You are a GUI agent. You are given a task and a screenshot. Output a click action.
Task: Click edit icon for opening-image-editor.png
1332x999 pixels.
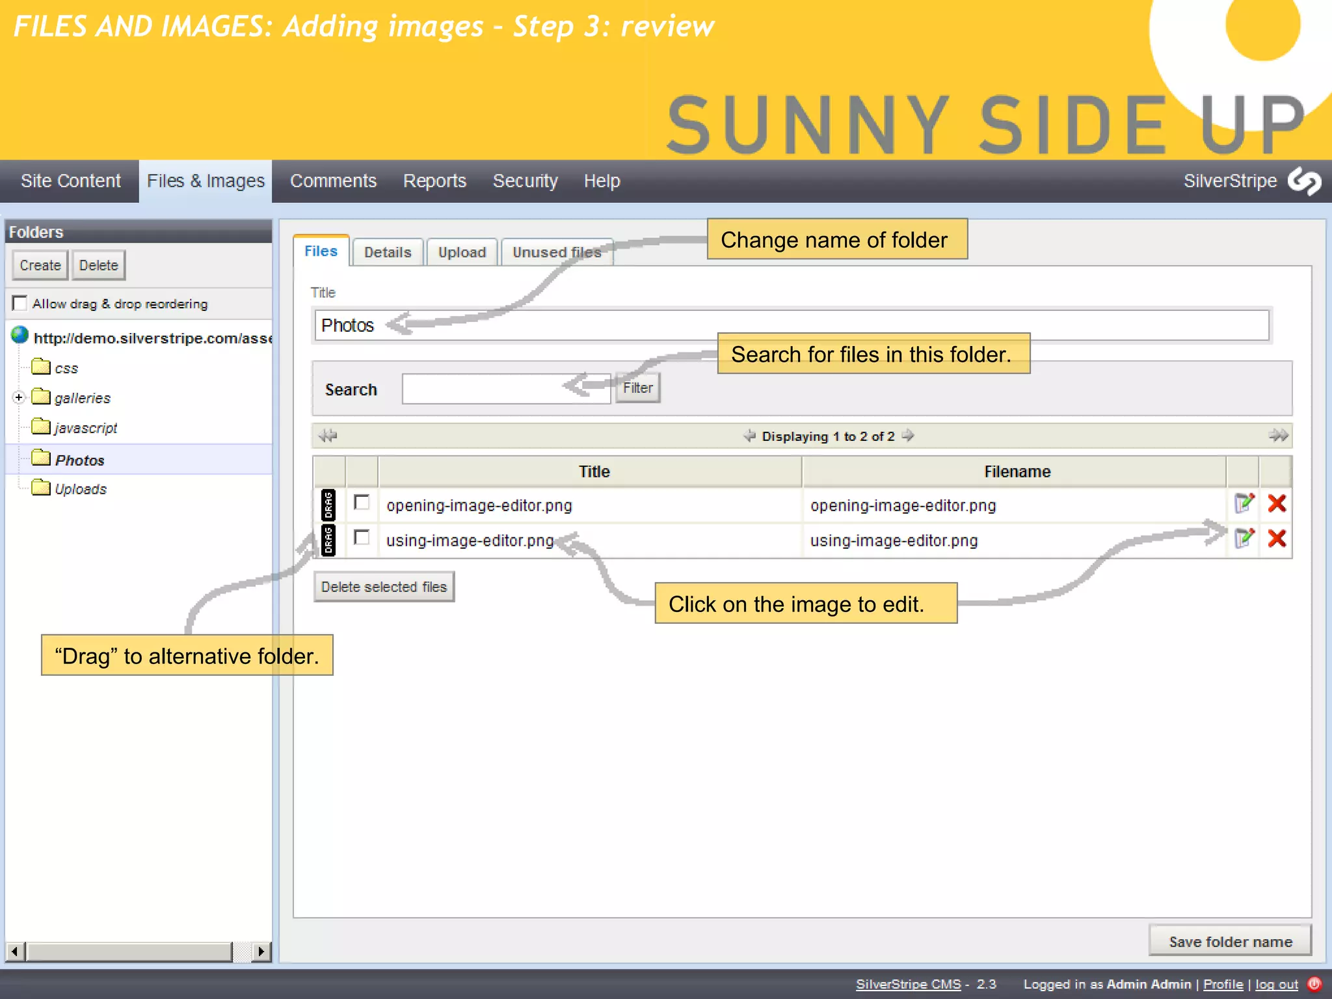[1244, 503]
